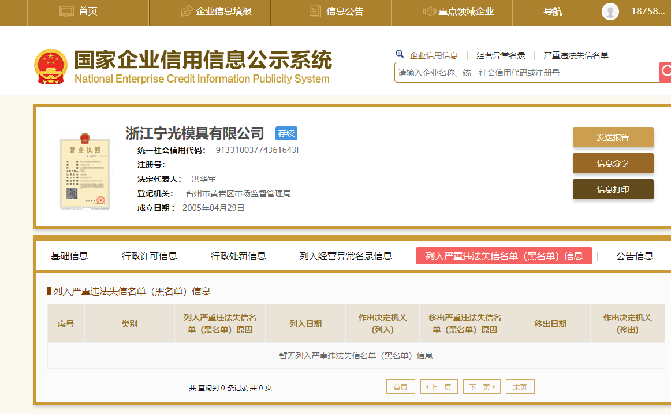Select 重点领域企业 in top navigation
This screenshot has width=671, height=414.
[x=466, y=12]
